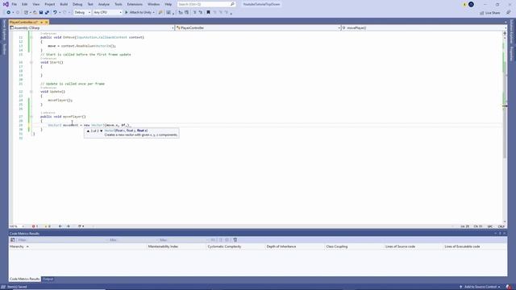Open the Edit menu
516x290 pixels.
pyautogui.click(x=25, y=4)
